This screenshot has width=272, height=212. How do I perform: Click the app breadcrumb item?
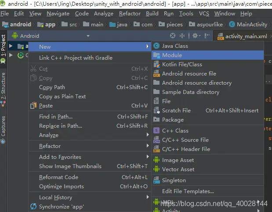pos(47,25)
